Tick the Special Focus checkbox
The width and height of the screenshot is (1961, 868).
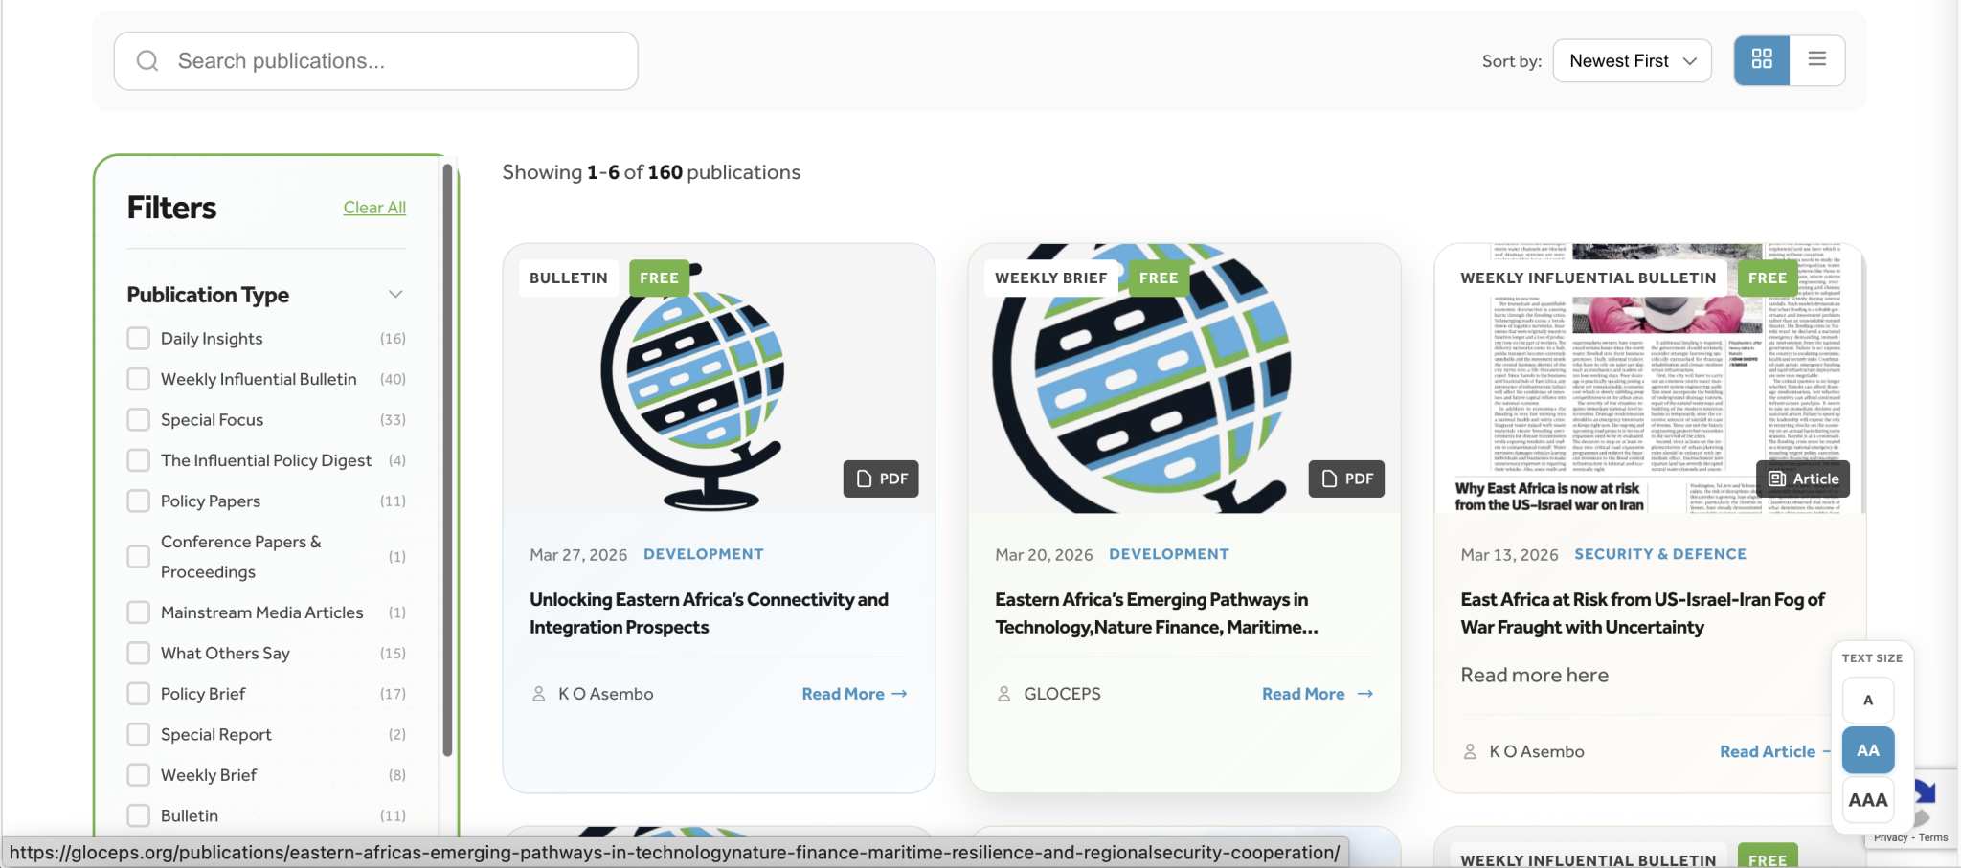(139, 420)
